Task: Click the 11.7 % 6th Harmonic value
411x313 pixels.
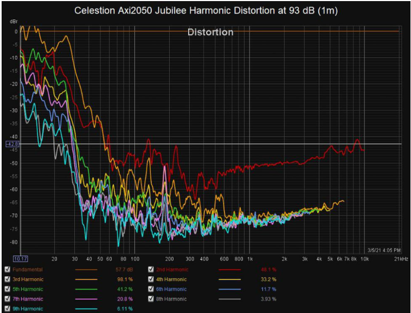Action: [269, 289]
